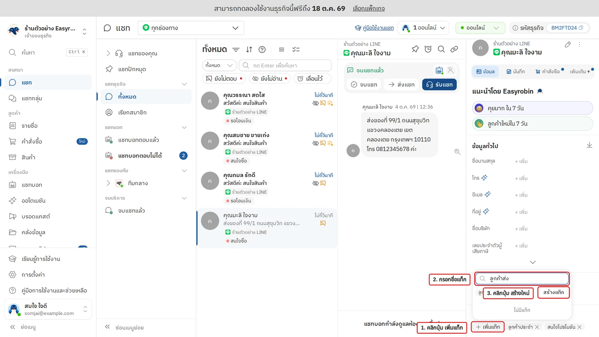
Task: Sort chat list with arrows icon
Action: click(249, 50)
